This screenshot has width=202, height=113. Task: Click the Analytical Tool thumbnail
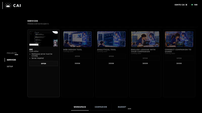point(111,39)
